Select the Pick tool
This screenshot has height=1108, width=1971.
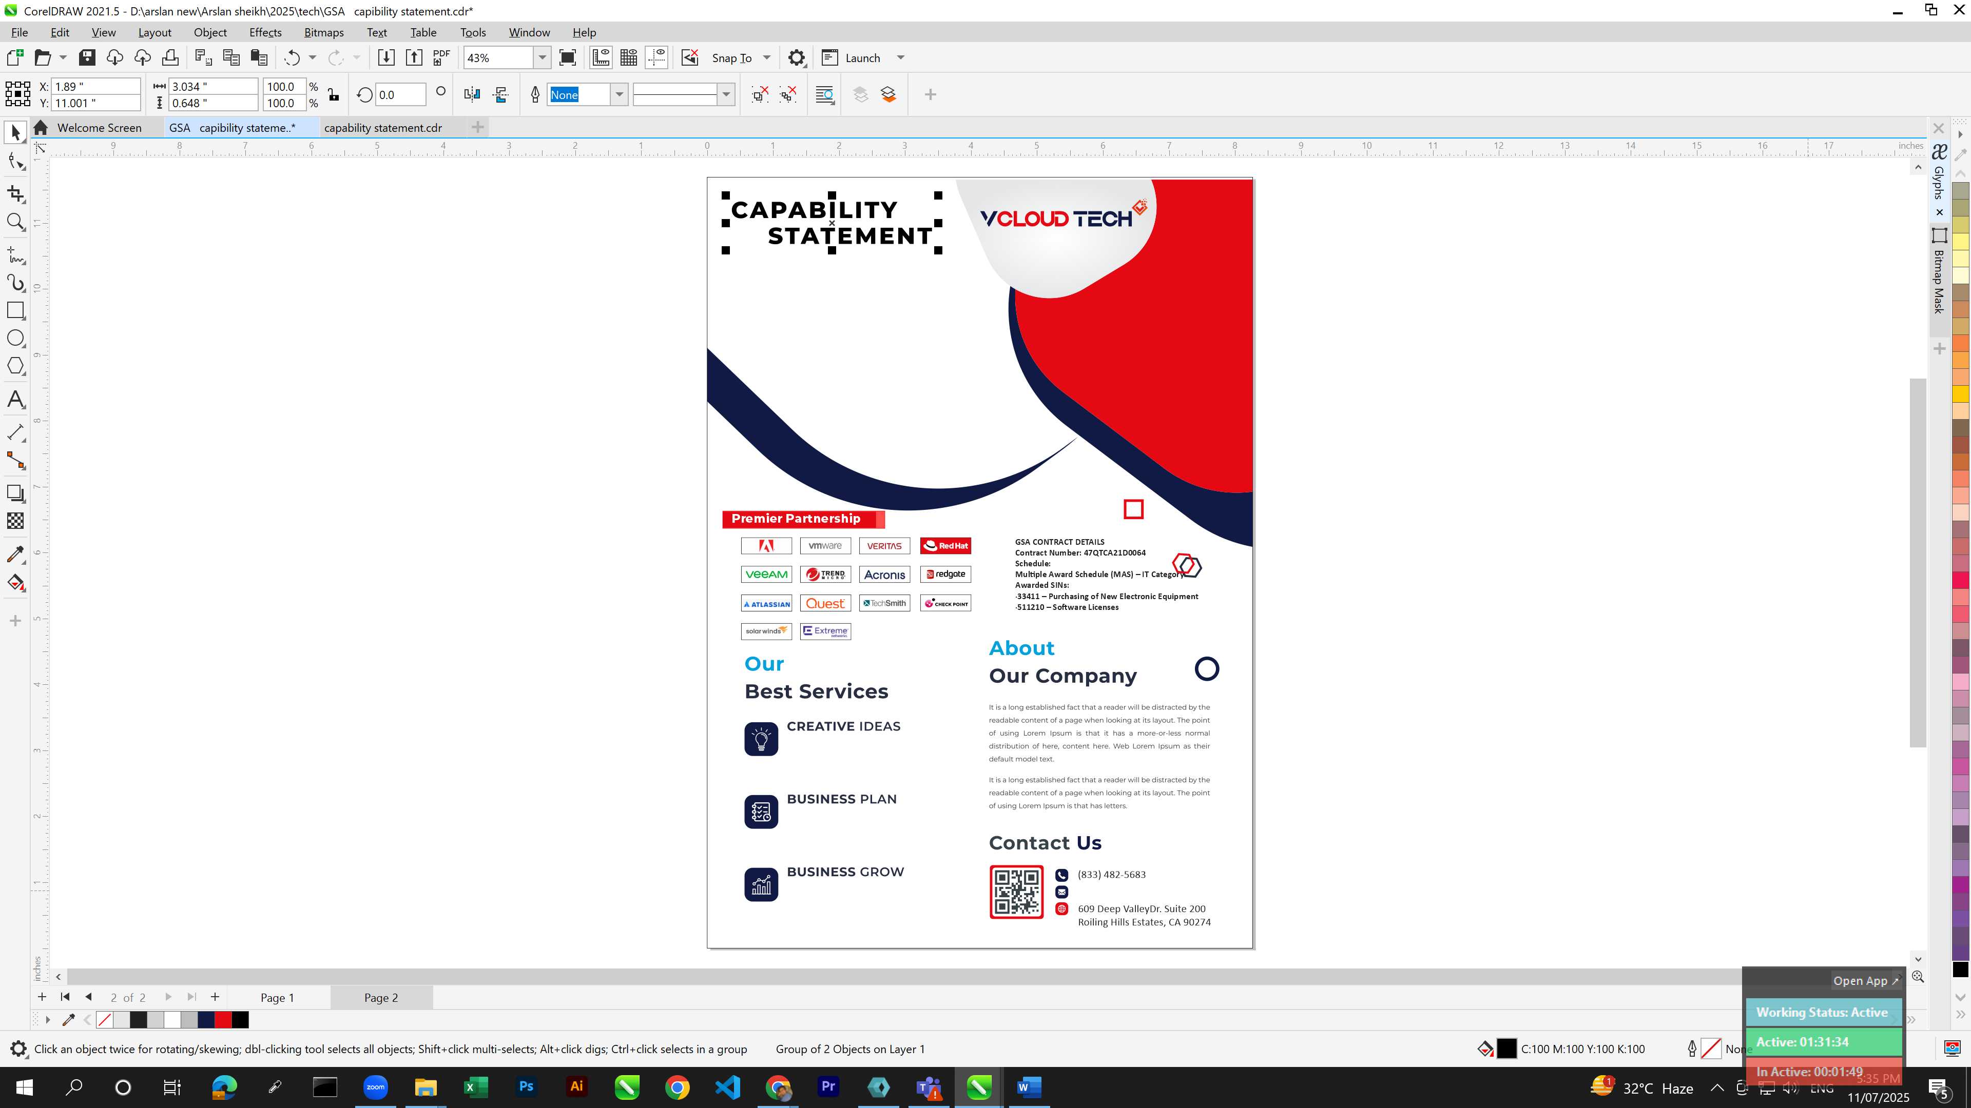15,133
